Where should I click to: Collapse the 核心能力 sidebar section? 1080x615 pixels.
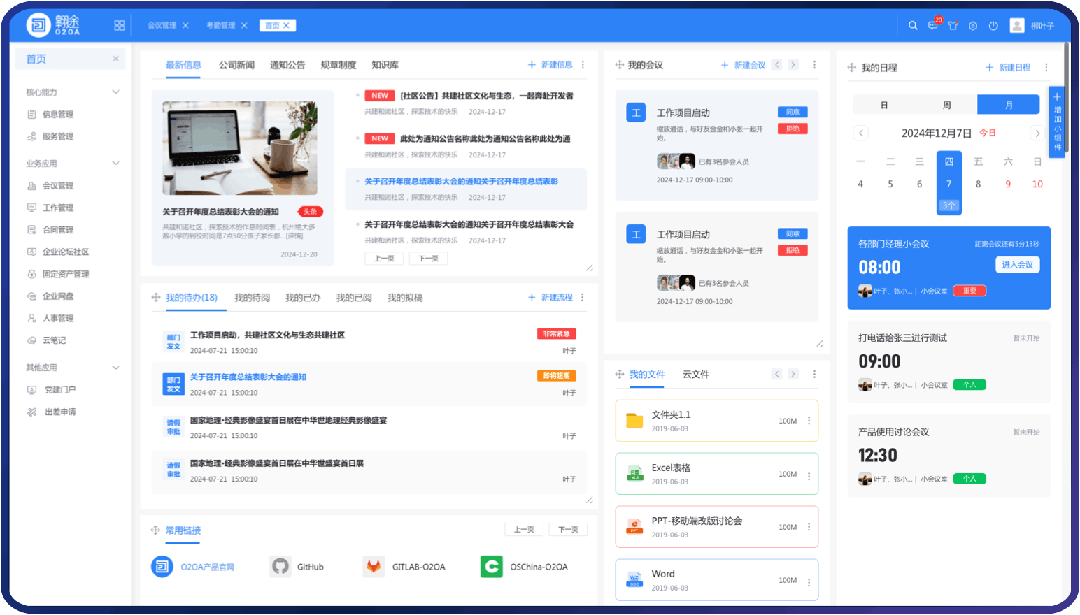pyautogui.click(x=115, y=92)
